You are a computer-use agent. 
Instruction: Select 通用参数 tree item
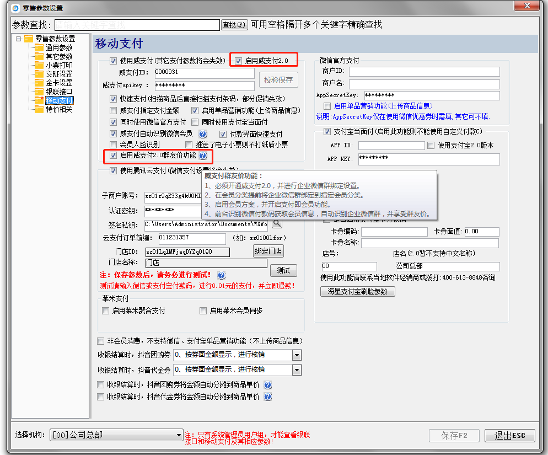59,47
